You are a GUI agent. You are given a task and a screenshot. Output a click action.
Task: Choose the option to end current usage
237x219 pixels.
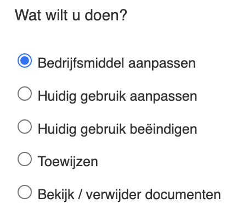pos(25,127)
